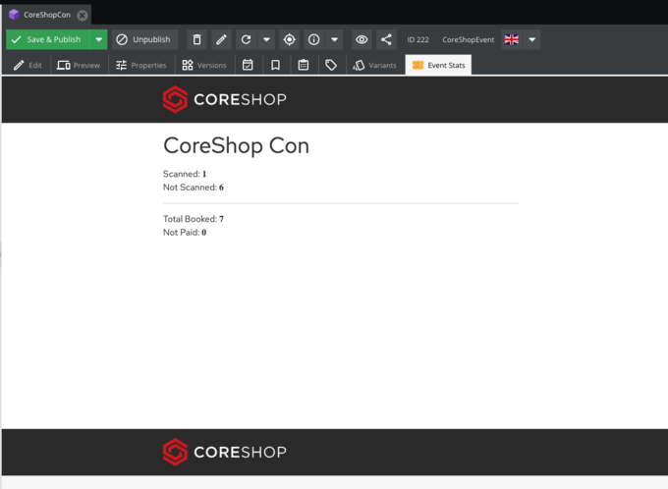This screenshot has width=668, height=489.
Task: Click the reload icon
Action: point(246,39)
